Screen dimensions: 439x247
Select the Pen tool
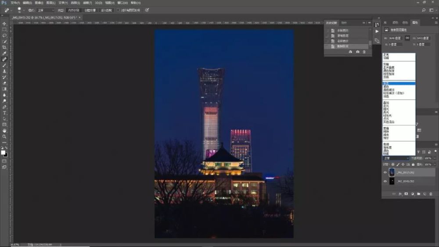(4, 107)
